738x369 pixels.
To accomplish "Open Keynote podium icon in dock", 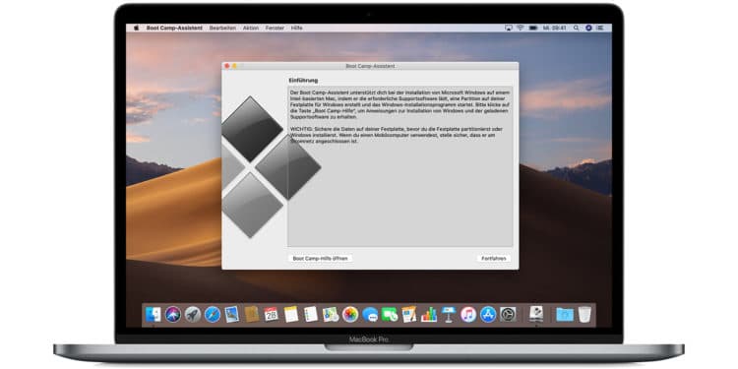I will (449, 314).
